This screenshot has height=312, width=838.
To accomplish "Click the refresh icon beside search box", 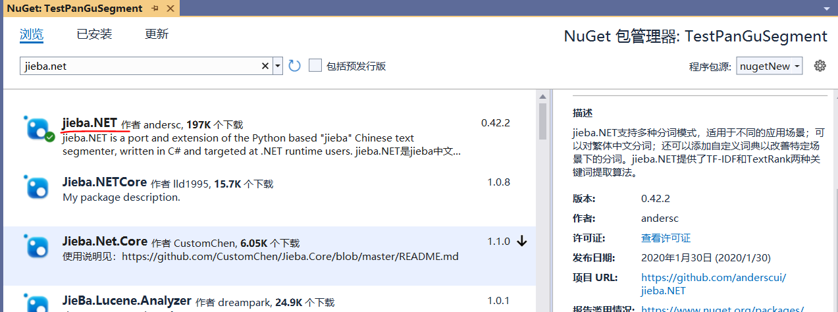I will [294, 66].
